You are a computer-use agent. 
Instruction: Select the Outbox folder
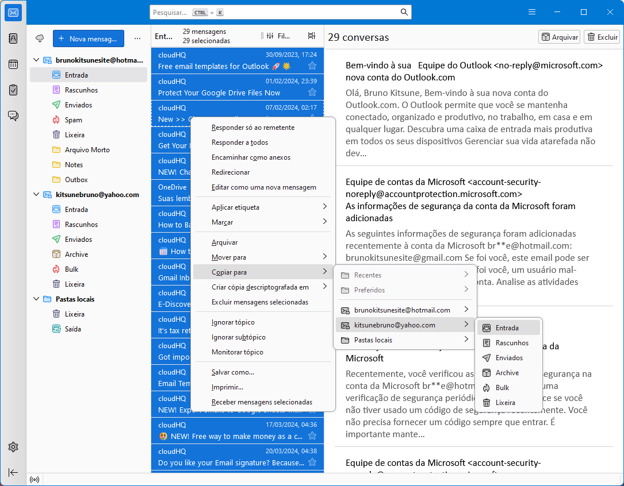coord(89,180)
